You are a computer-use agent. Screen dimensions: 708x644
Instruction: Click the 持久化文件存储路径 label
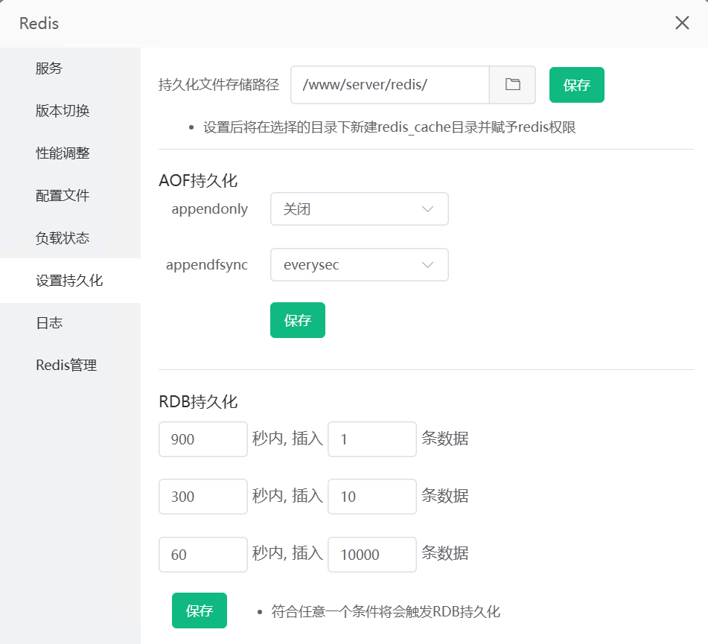click(x=219, y=85)
